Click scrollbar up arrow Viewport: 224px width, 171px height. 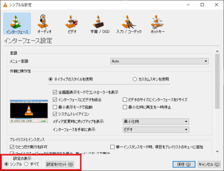217,51
